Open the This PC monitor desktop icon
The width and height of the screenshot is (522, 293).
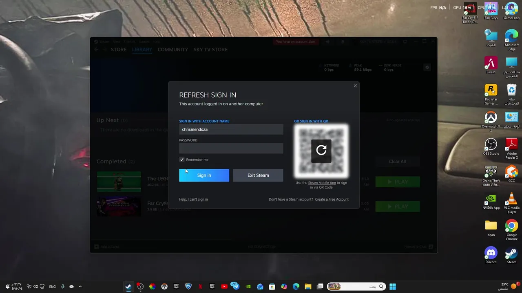point(512,67)
